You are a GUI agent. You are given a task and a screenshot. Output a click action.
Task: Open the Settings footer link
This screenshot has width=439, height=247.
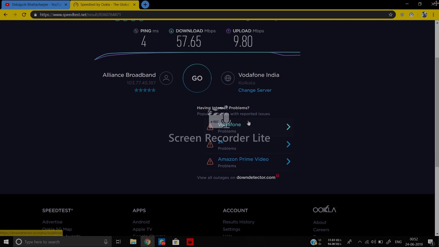[x=232, y=229]
